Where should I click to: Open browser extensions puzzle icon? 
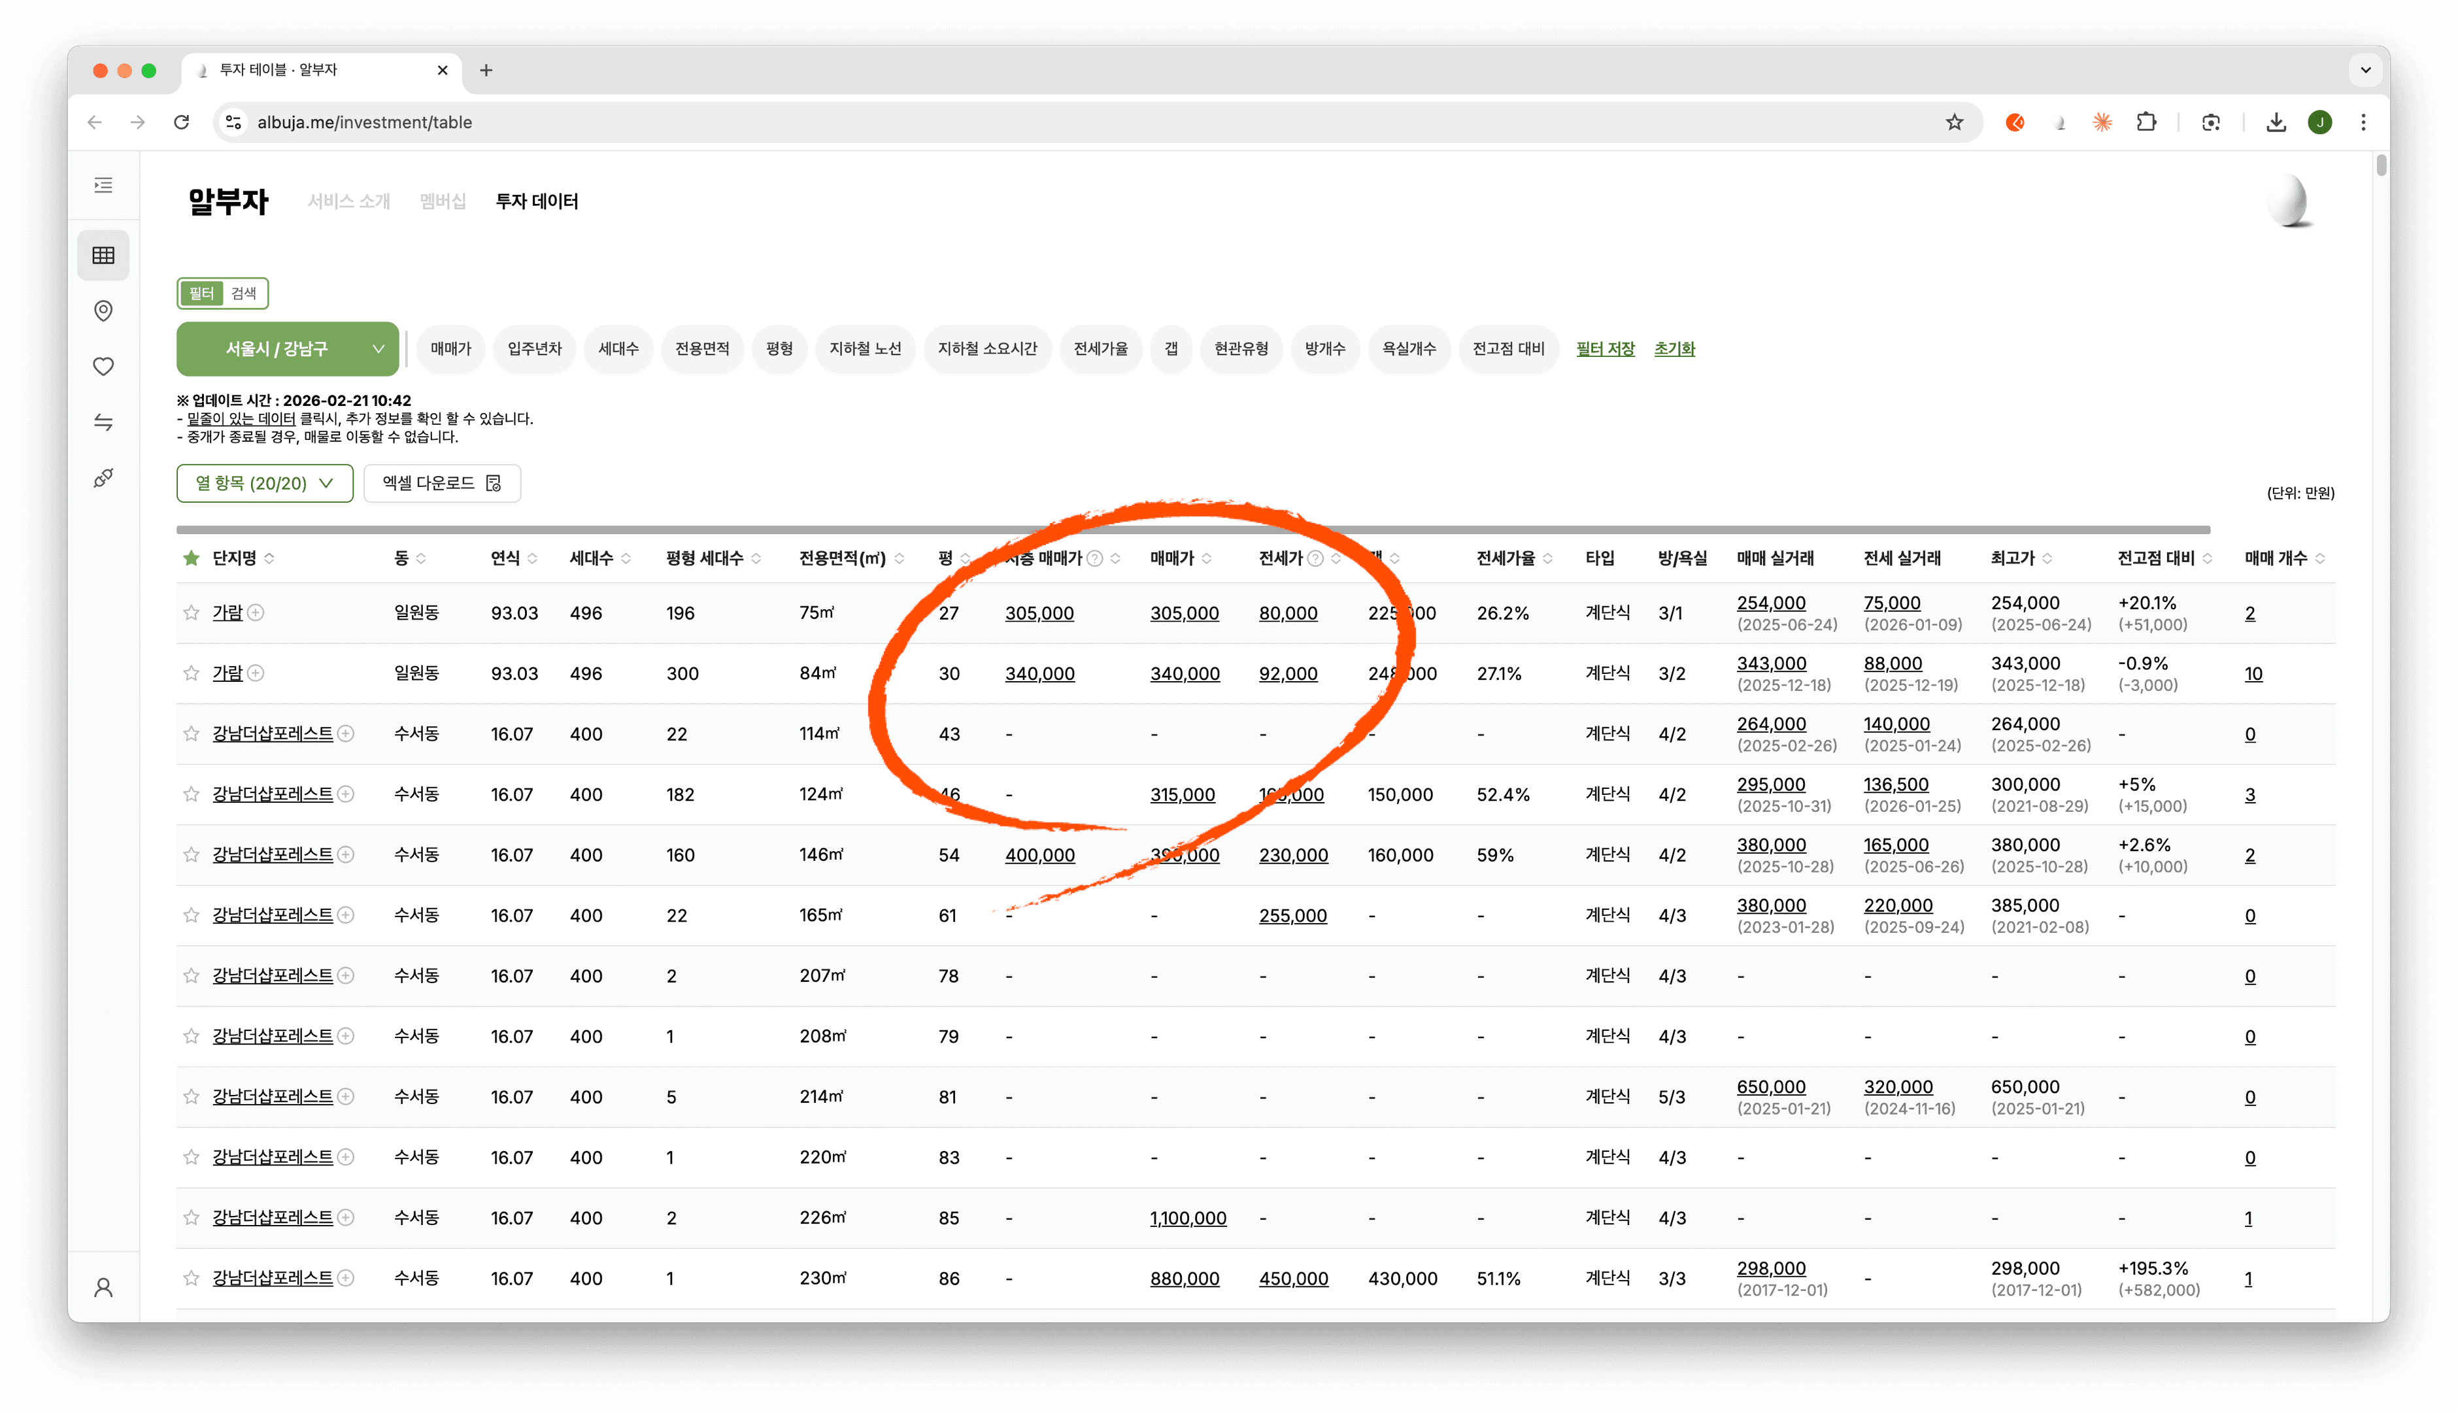pyautogui.click(x=2146, y=122)
